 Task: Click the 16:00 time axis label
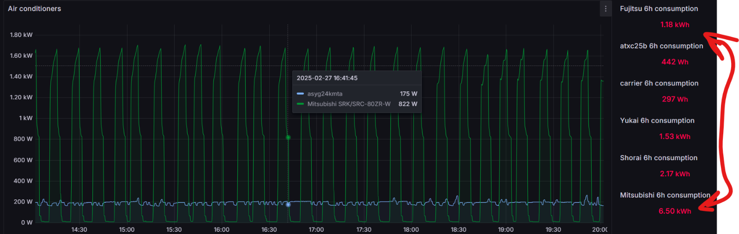221,229
